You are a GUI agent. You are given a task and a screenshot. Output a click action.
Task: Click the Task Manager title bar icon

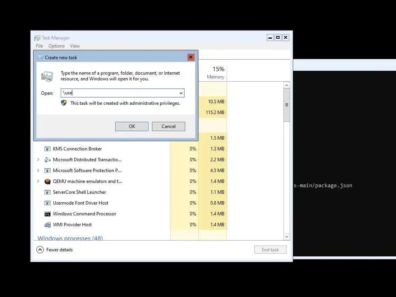point(37,38)
